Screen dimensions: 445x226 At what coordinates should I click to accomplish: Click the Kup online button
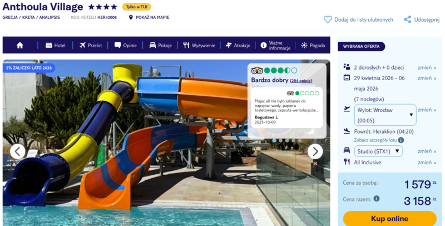click(x=389, y=218)
